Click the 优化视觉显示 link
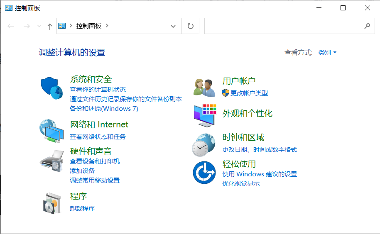Viewport: 380px width, 234px height. (241, 184)
